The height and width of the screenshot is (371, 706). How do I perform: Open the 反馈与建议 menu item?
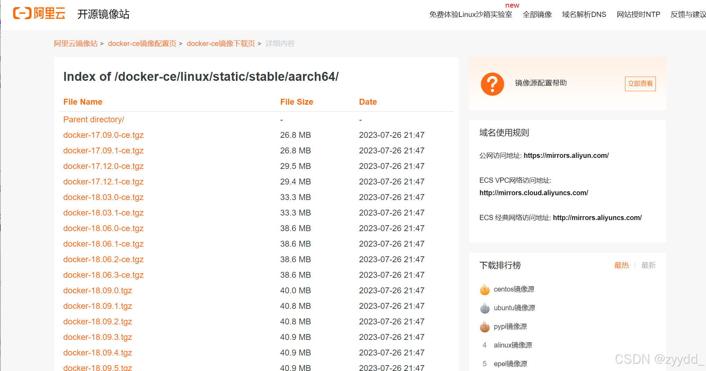(688, 15)
